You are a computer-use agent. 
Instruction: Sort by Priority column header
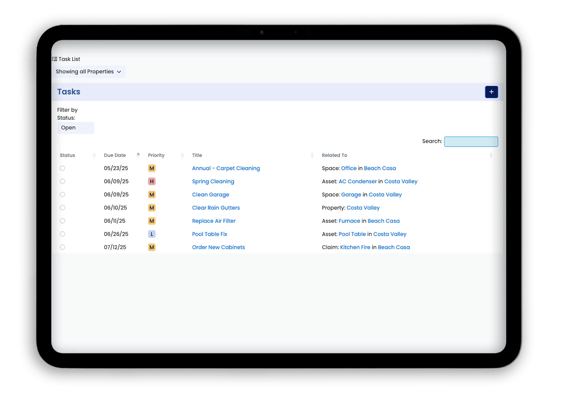(x=156, y=156)
